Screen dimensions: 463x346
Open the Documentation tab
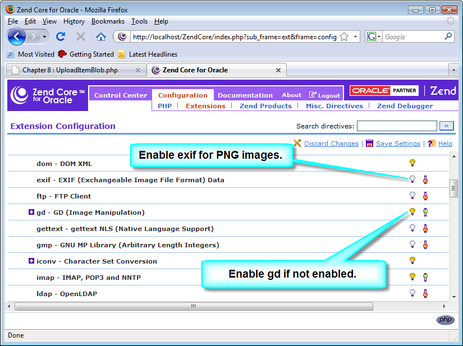tap(245, 95)
